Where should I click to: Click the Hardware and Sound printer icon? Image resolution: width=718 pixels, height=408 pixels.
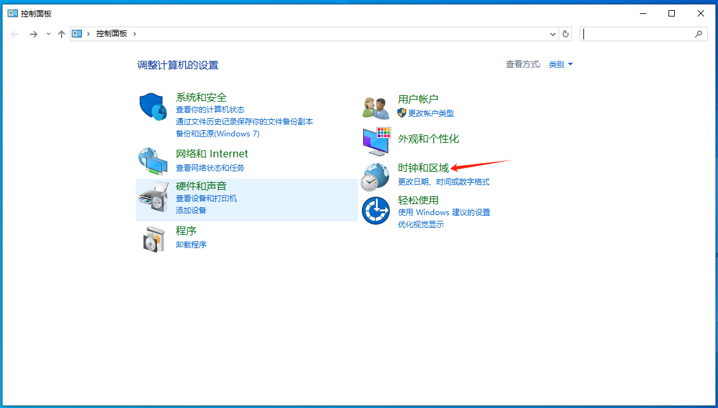point(153,199)
